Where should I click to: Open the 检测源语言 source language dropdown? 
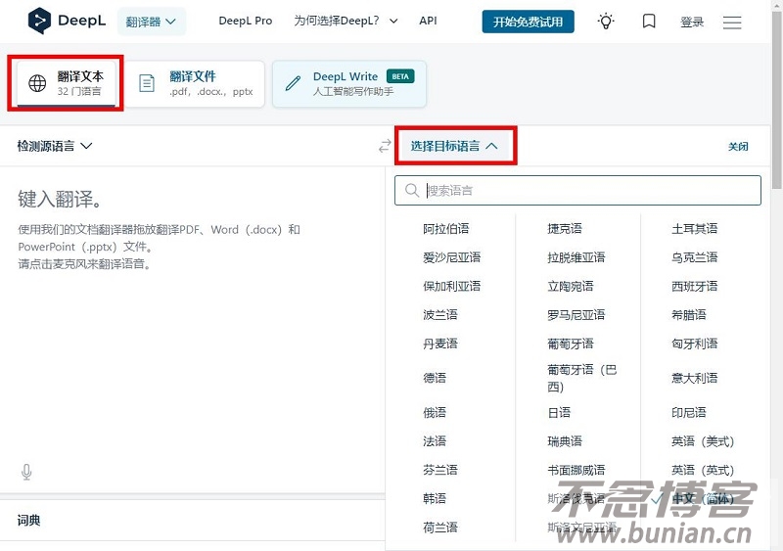tap(55, 146)
